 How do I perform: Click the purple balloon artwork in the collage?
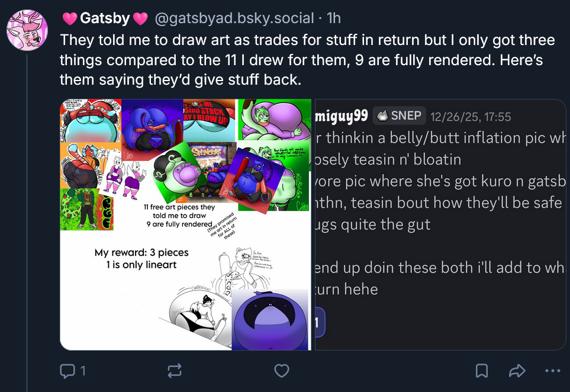pos(270,320)
